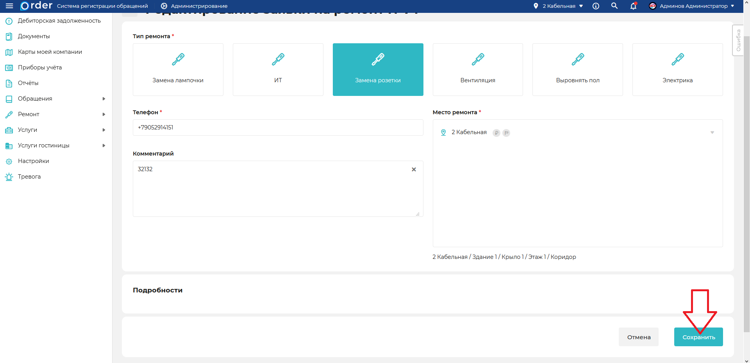Open the Ошибка side tab
Viewport: 750px width, 363px height.
coord(738,41)
